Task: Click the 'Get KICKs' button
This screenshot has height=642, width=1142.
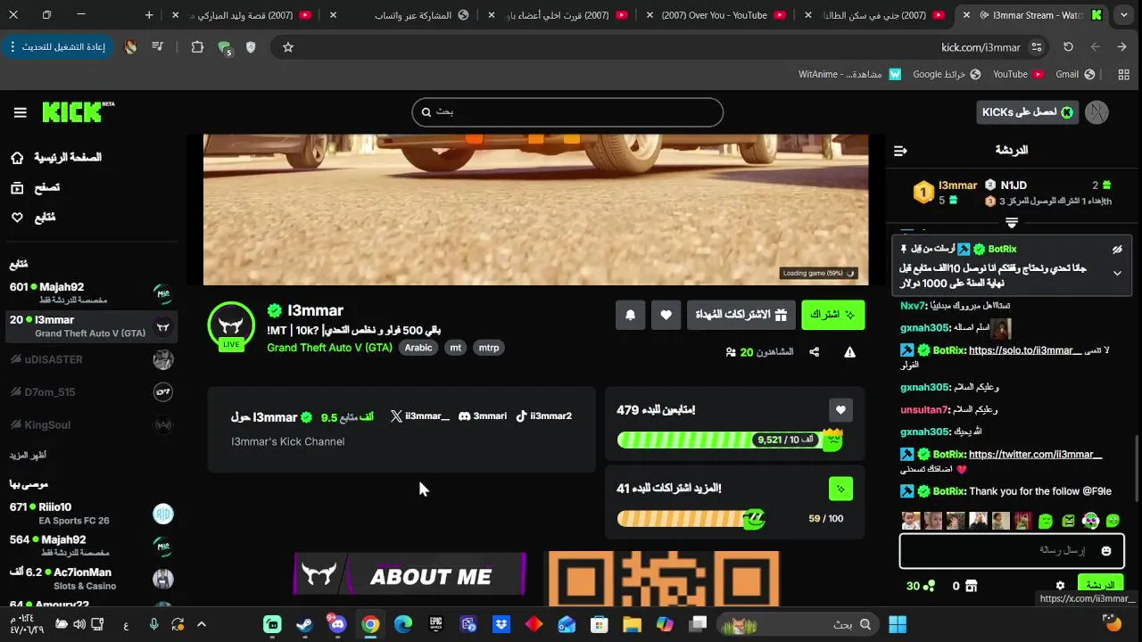Action: (x=1027, y=112)
